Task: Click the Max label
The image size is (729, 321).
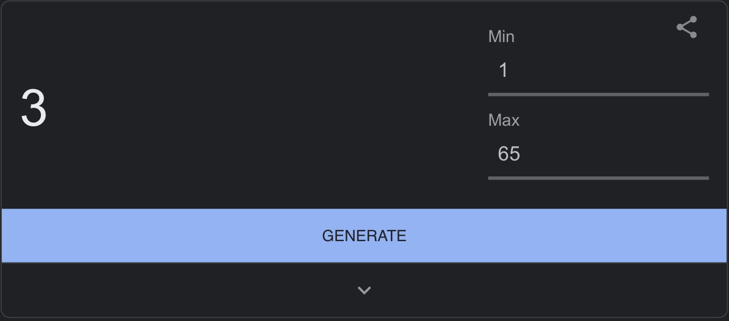Action: coord(504,120)
